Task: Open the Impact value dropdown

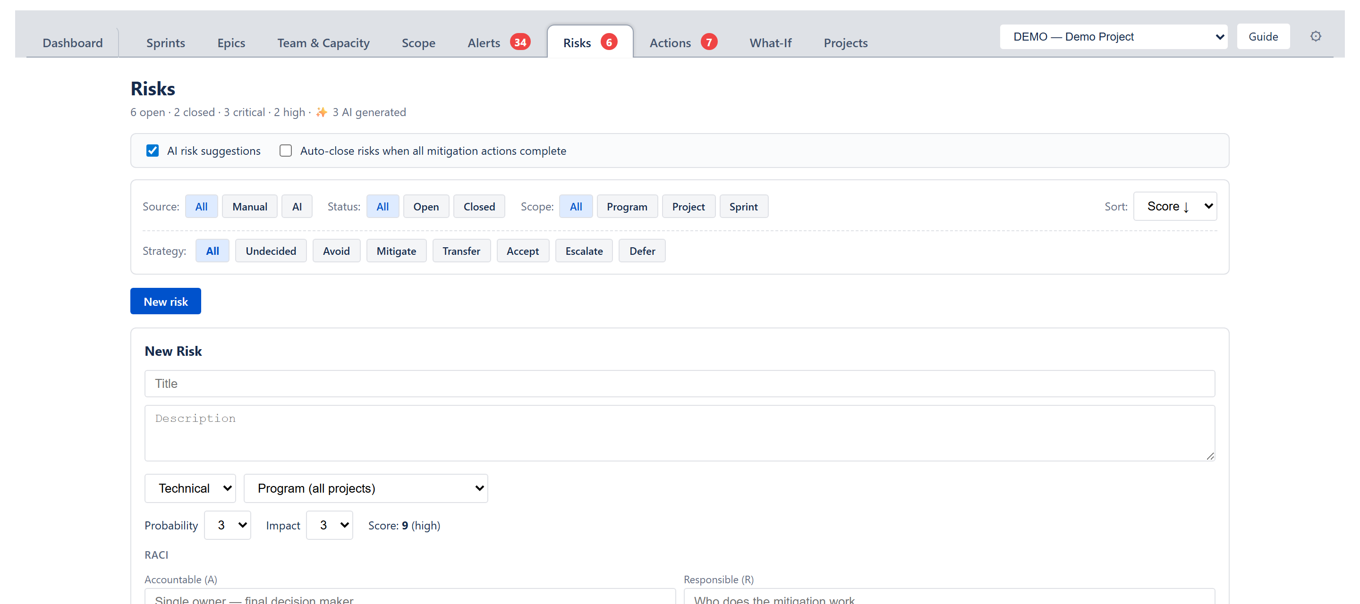Action: coord(330,525)
